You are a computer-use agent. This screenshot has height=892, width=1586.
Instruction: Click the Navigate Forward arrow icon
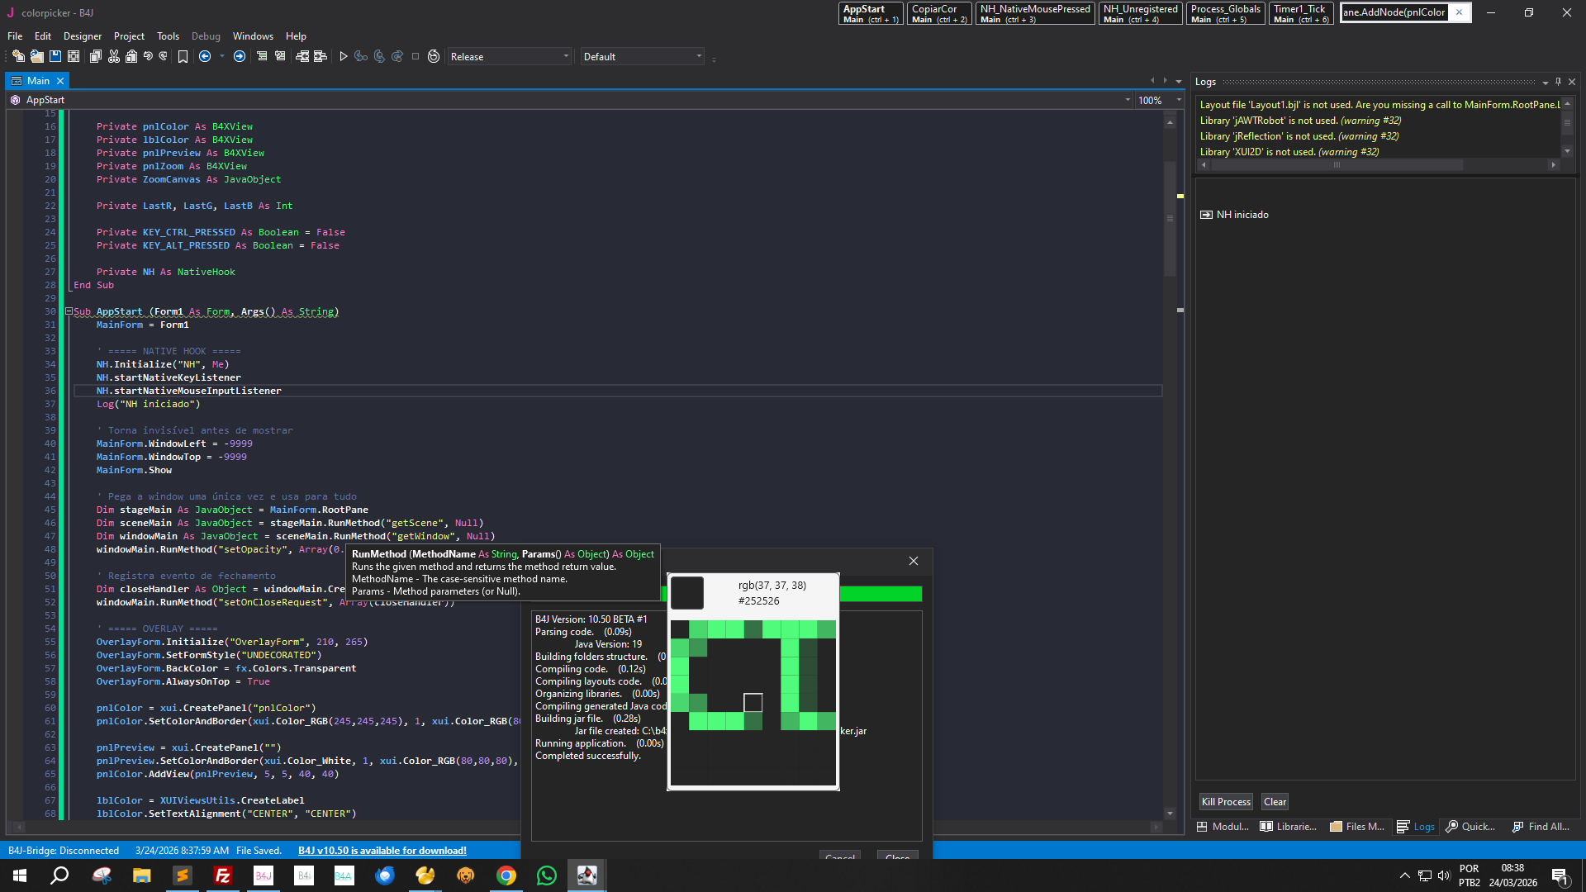pyautogui.click(x=240, y=56)
